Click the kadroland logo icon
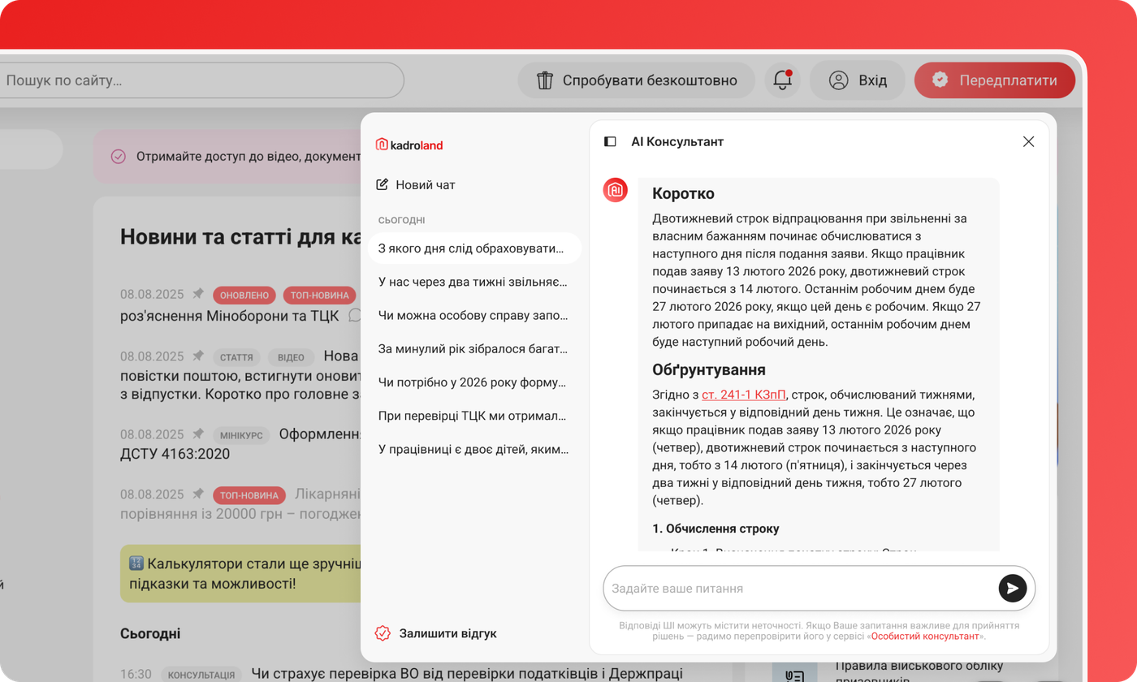This screenshot has height=682, width=1137. pos(382,145)
